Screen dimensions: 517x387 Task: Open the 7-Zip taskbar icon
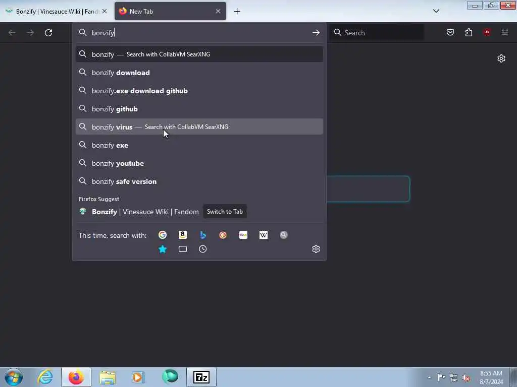pos(201,377)
